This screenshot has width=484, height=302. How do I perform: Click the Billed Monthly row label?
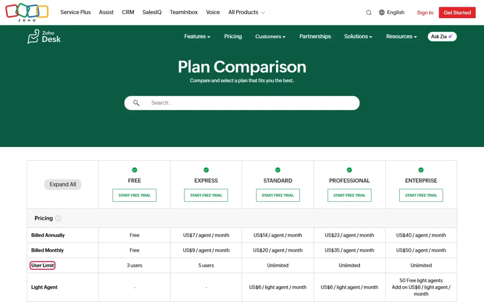point(48,250)
